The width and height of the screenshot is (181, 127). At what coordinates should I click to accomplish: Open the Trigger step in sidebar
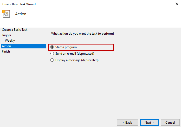7,35
